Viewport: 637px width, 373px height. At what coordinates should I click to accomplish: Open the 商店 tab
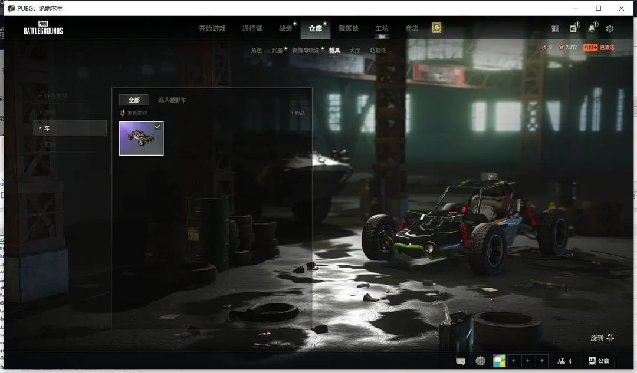pos(412,28)
